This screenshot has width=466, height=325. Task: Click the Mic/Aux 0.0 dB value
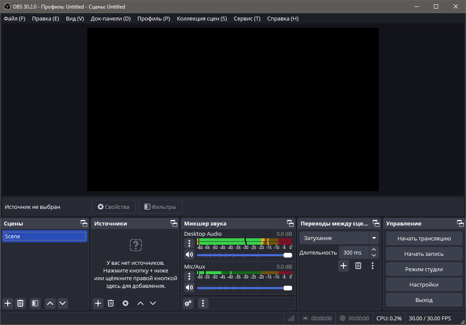284,266
